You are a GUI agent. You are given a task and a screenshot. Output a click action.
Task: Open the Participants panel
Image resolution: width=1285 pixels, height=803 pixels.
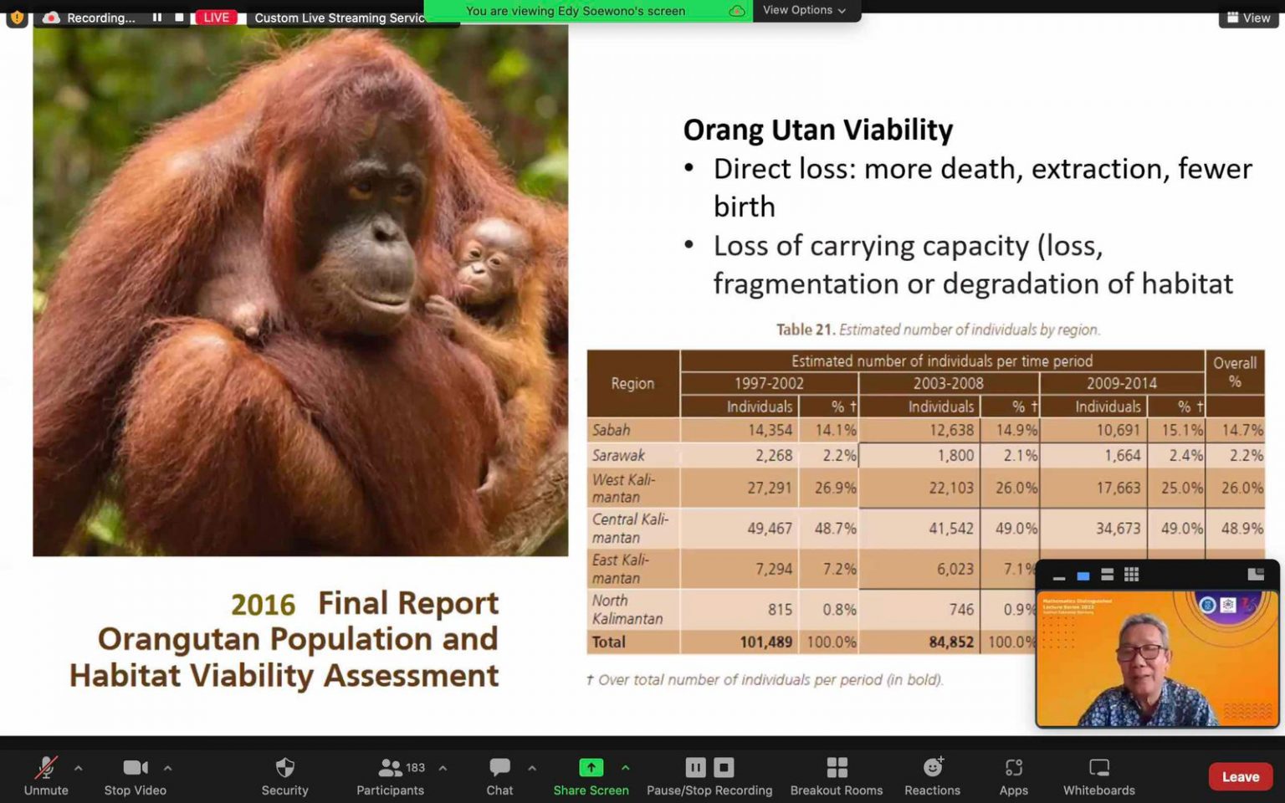point(390,775)
